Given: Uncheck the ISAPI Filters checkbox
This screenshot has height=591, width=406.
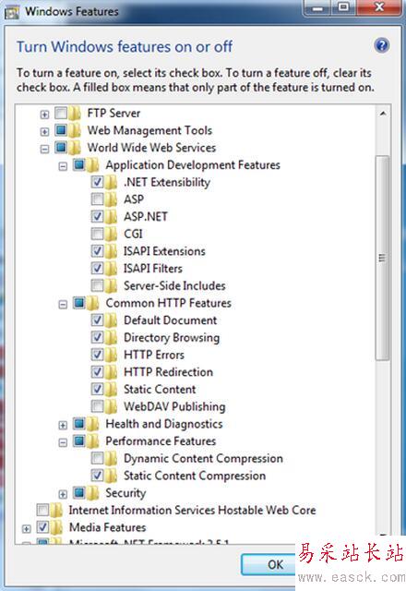Looking at the screenshot, I should 97,269.
